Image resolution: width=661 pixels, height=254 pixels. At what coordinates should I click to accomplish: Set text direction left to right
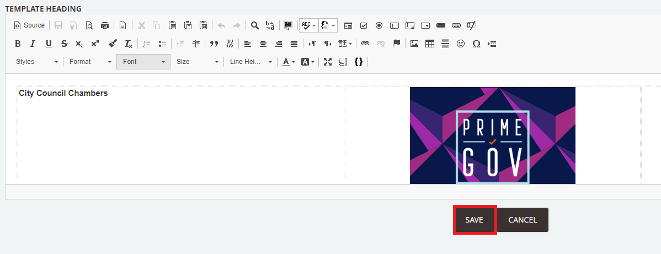312,44
